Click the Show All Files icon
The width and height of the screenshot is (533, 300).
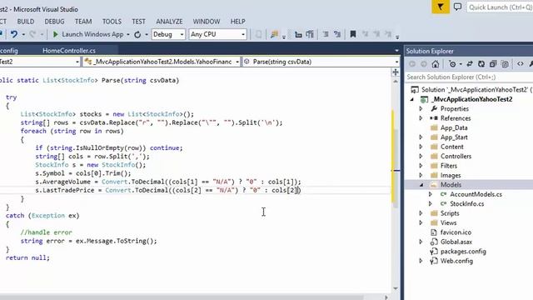click(x=506, y=63)
